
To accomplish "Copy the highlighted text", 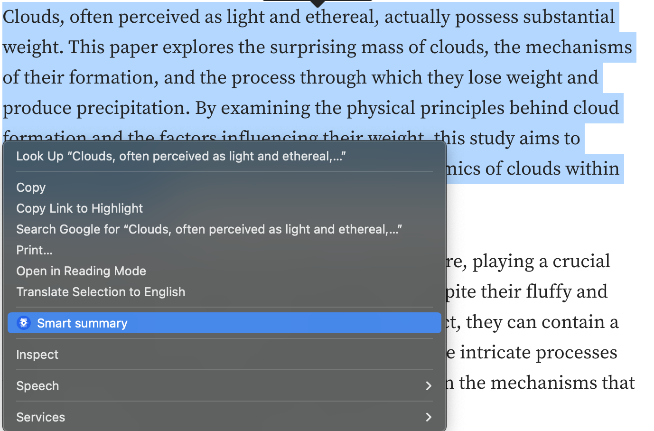I will (x=30, y=187).
